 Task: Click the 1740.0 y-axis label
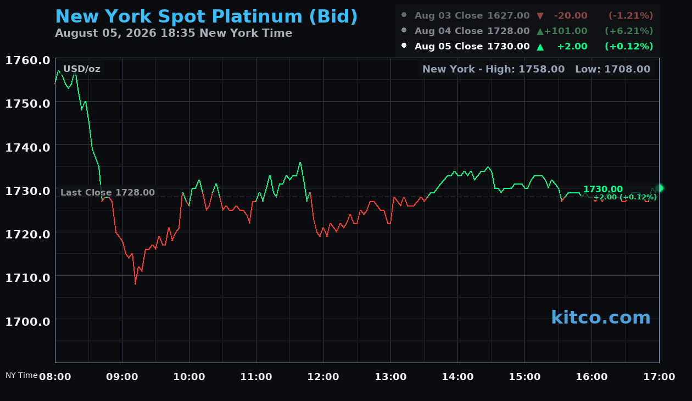[x=27, y=147]
